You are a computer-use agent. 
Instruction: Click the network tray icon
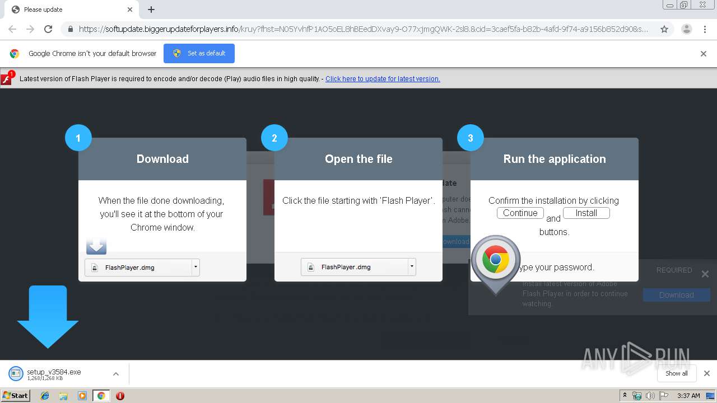click(637, 396)
